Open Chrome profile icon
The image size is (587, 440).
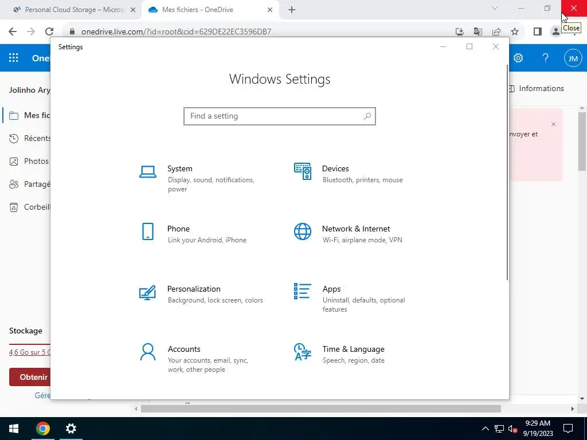tap(556, 32)
